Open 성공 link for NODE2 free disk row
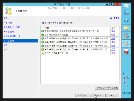The width and height of the screenshot is (134, 101). click(x=113, y=38)
